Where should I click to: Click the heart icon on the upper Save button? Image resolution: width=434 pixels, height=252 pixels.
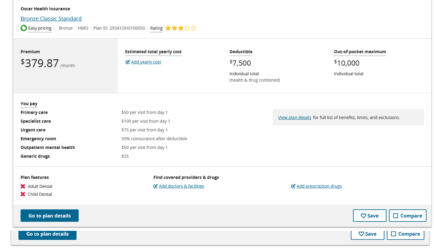[363, 216]
